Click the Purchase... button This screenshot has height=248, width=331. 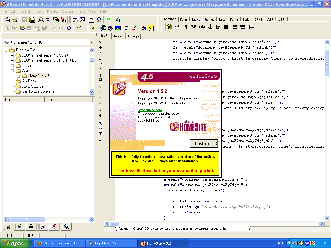click(x=204, y=143)
